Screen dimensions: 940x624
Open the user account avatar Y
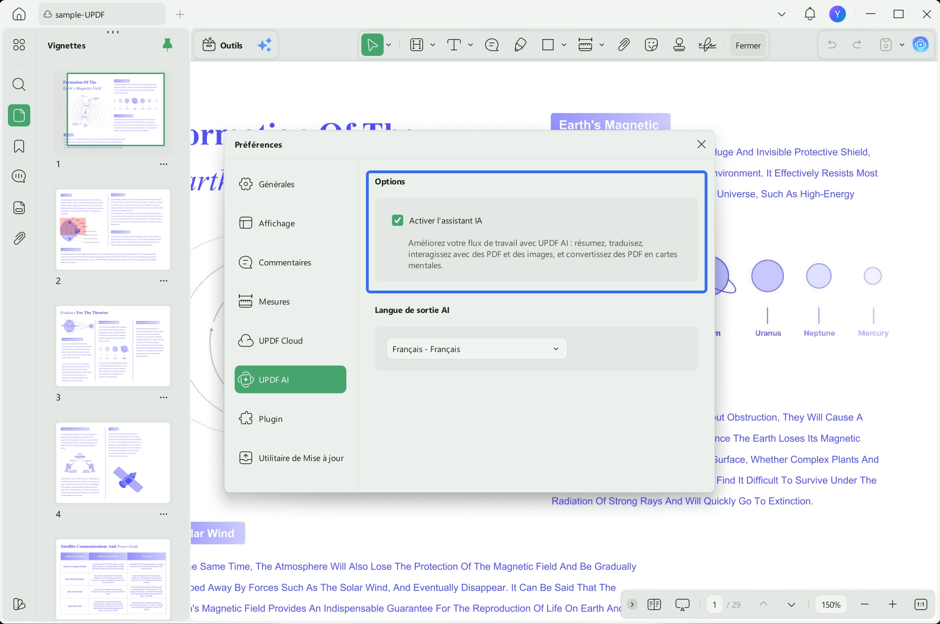click(x=838, y=14)
